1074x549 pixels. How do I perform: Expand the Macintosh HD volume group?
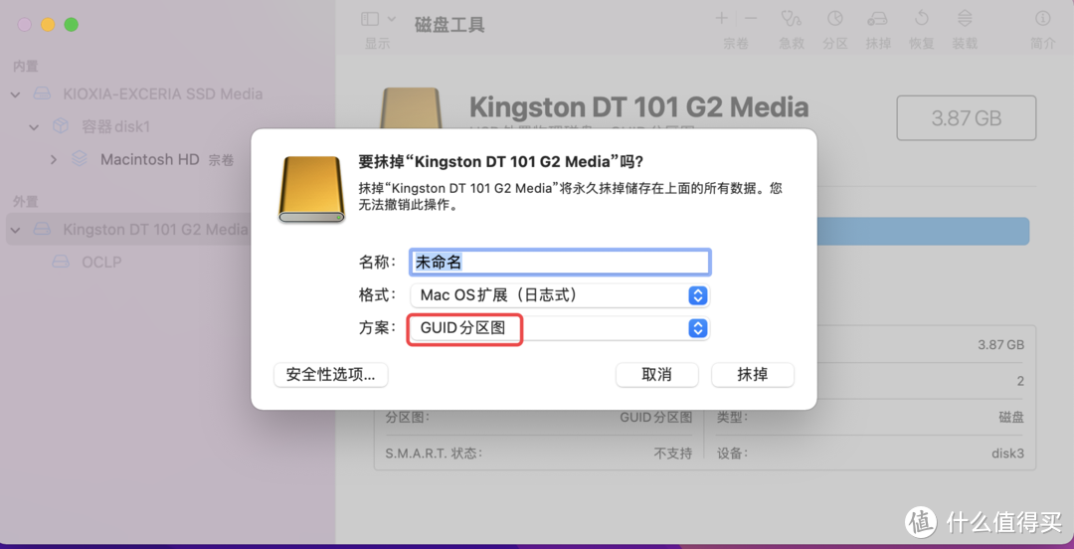pos(54,160)
